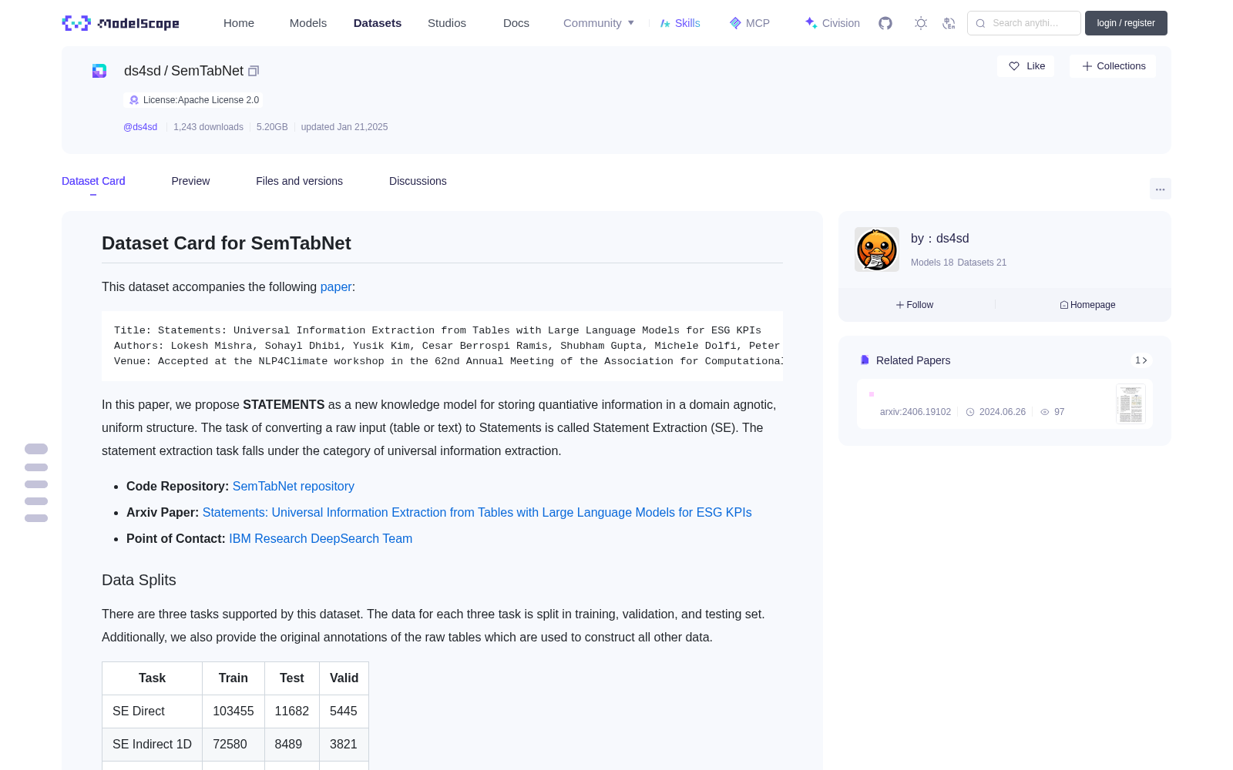Open the SemTabNet repository link
Viewport: 1233px width, 770px height.
tap(294, 486)
